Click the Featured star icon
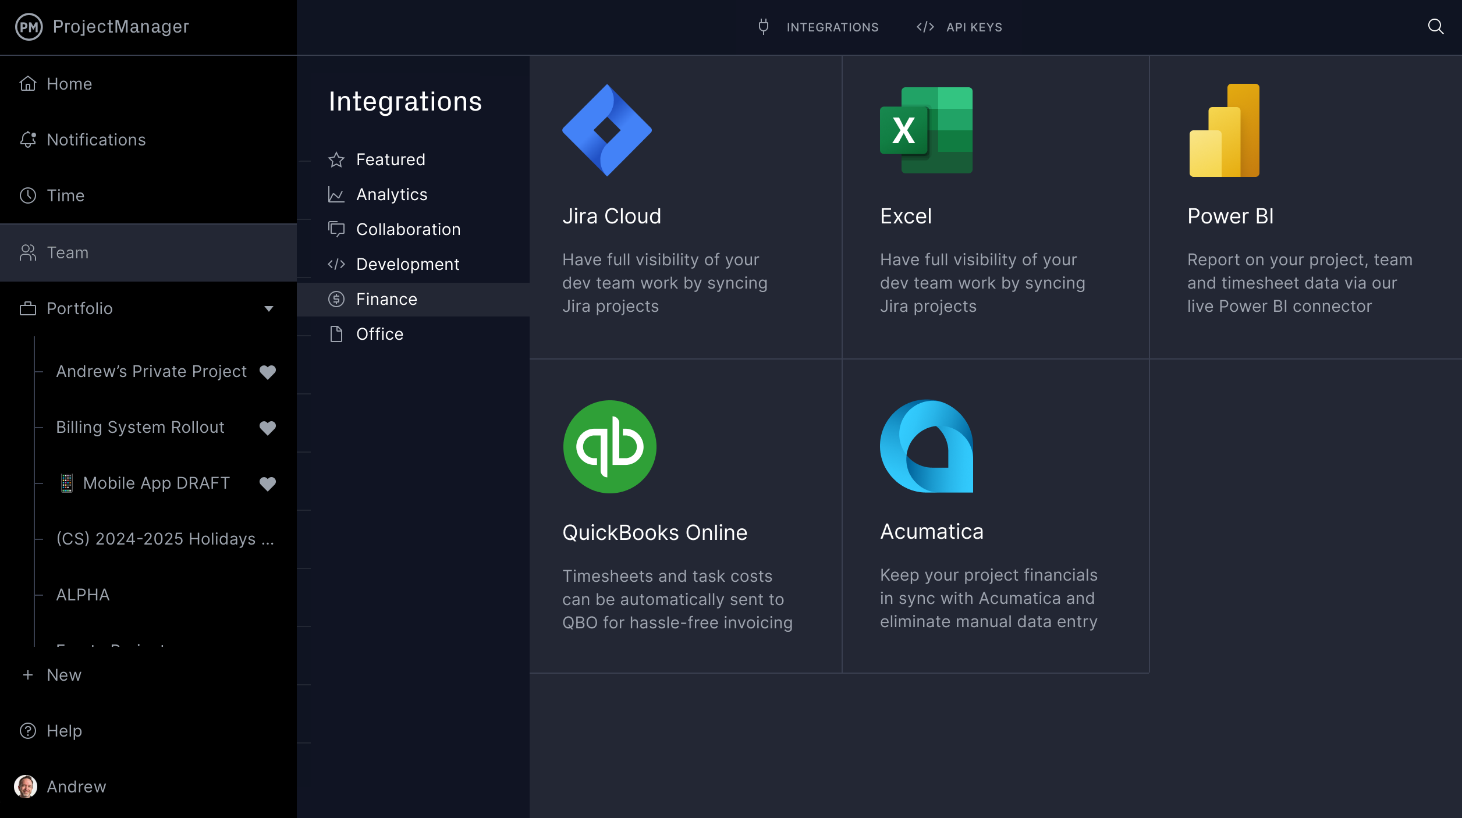Viewport: 1462px width, 818px height. pyautogui.click(x=336, y=159)
